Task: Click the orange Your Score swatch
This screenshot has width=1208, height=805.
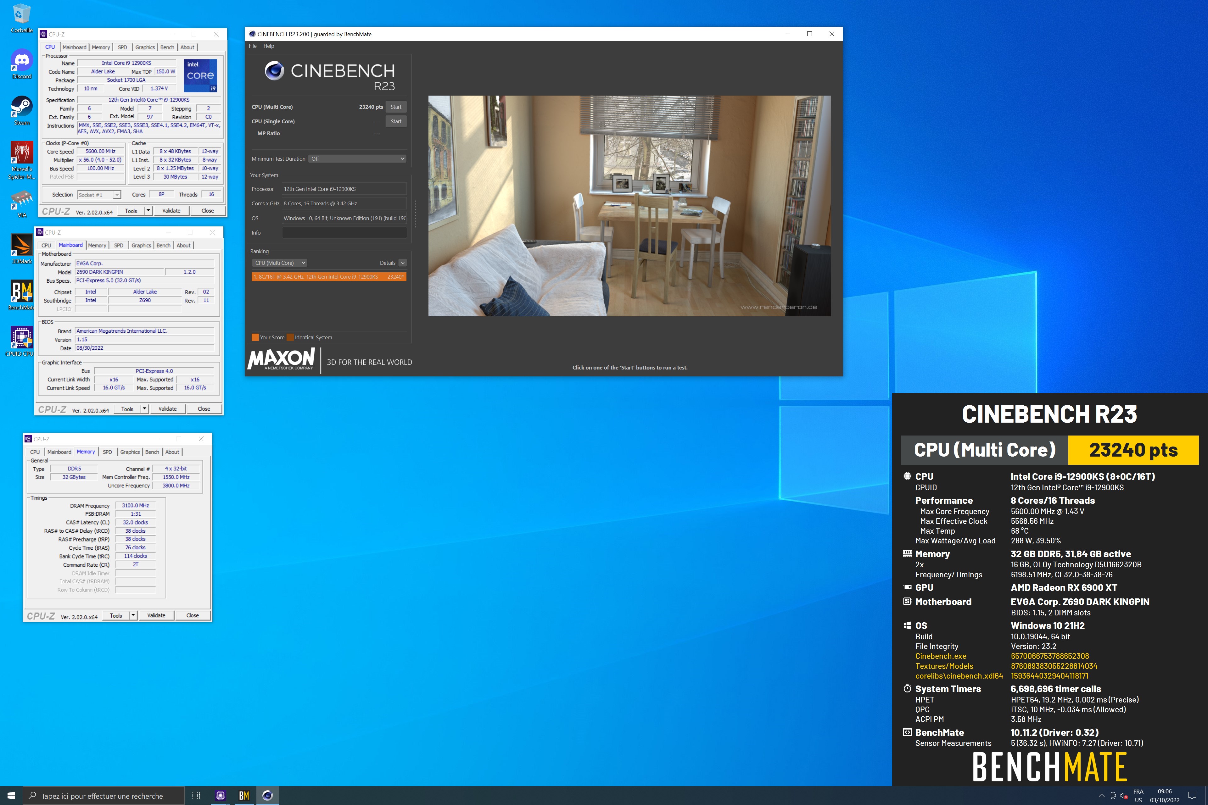Action: coord(255,337)
